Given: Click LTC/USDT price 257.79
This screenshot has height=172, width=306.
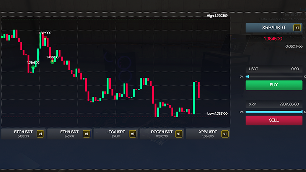Looking at the screenshot, I should point(116,136).
